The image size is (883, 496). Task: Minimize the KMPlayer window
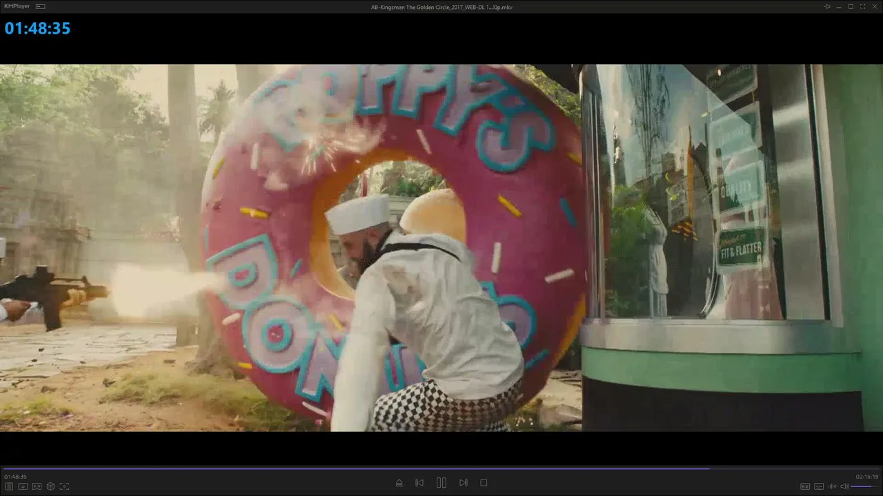(x=839, y=7)
